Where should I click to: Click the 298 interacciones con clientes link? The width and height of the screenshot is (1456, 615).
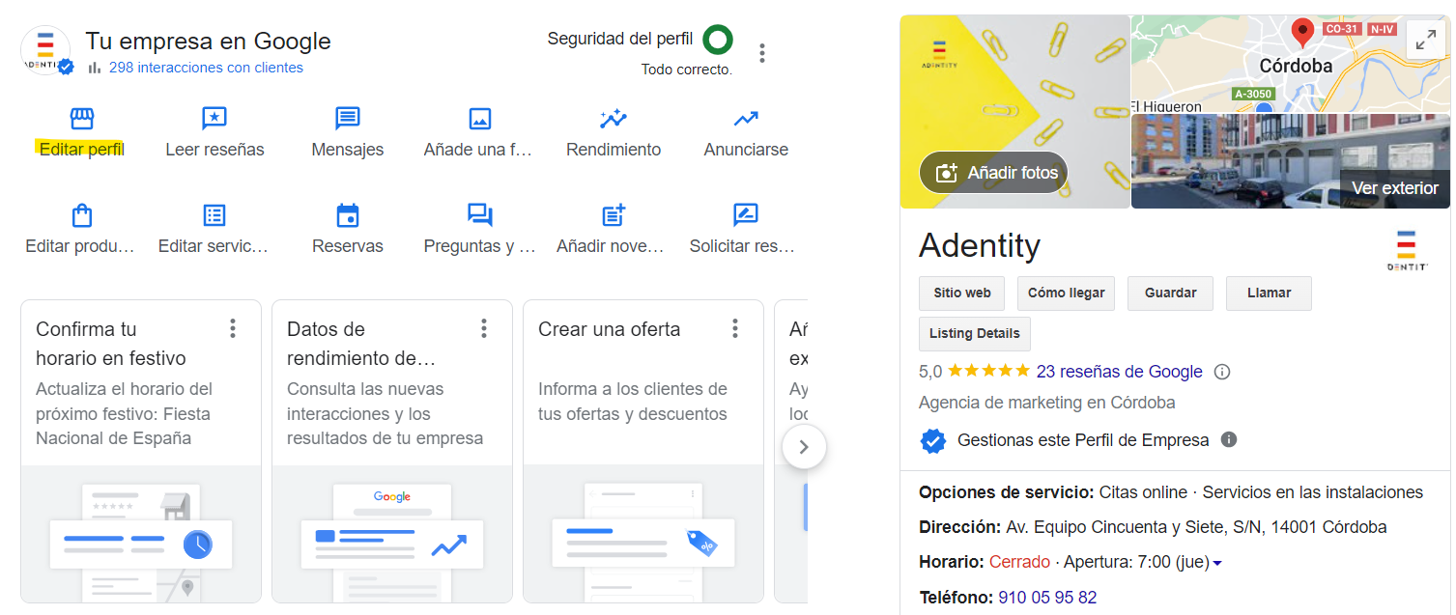(x=206, y=68)
